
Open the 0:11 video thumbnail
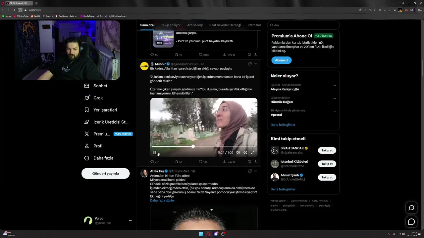[163, 39]
